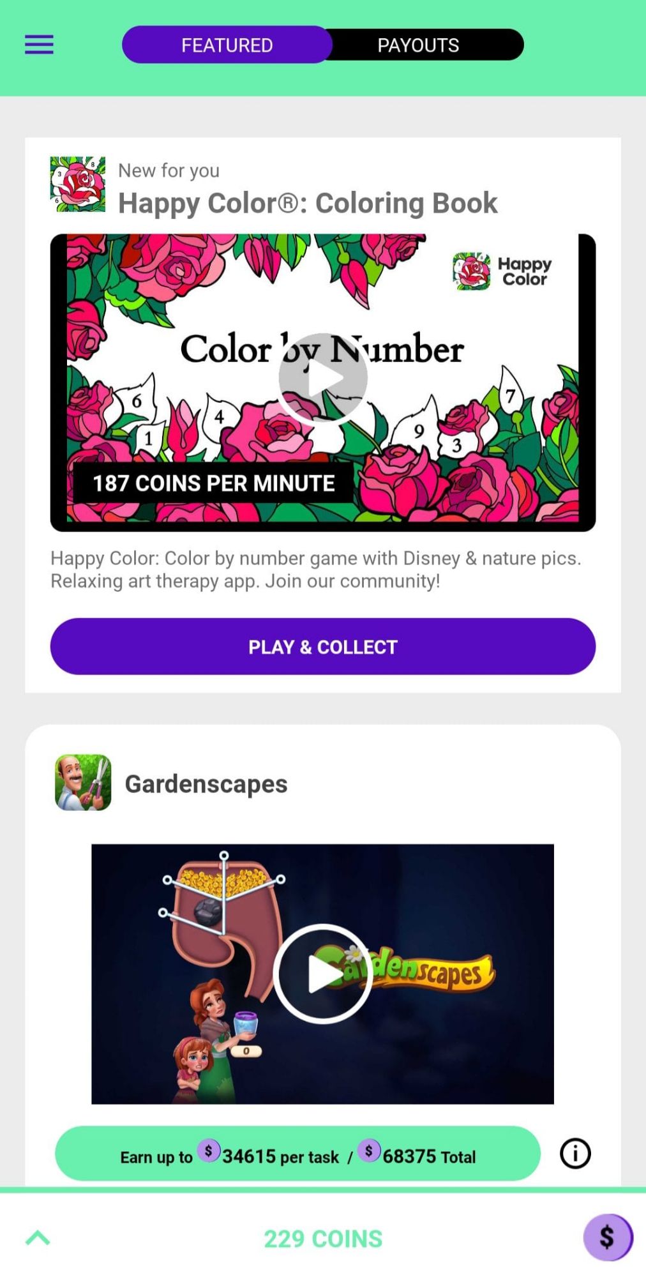The image size is (646, 1277).
Task: Click the PLAY & COLLECT button
Action: 323,646
